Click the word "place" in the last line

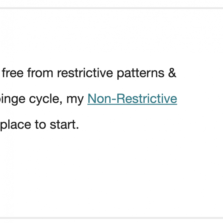click(x=15, y=125)
